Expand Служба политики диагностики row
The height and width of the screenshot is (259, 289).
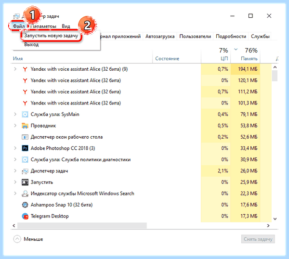point(15,159)
